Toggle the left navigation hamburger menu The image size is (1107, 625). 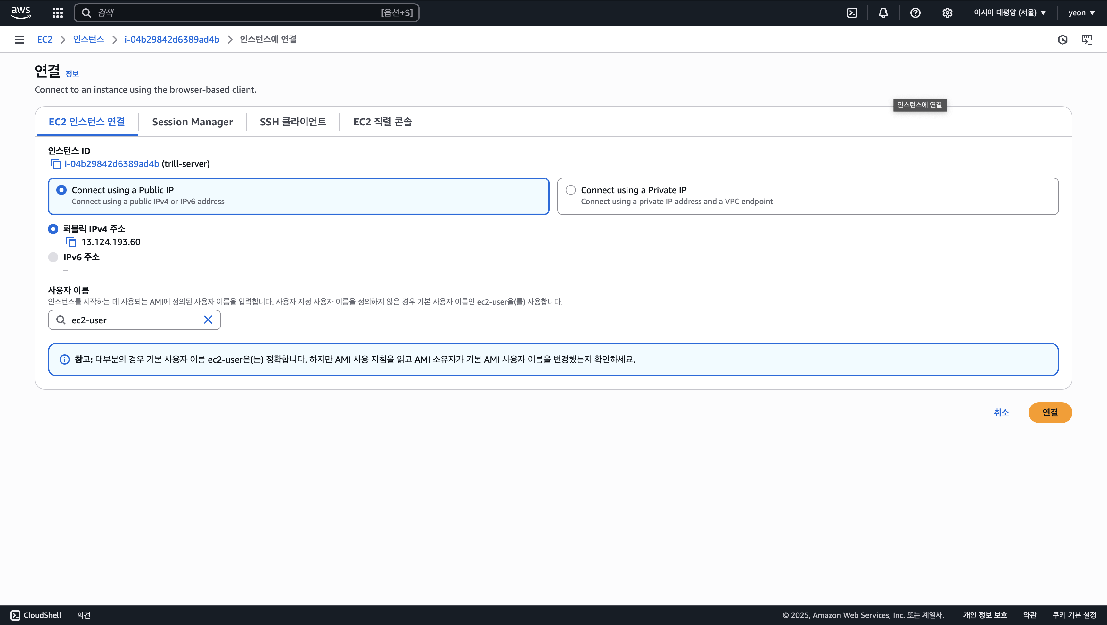pos(20,39)
